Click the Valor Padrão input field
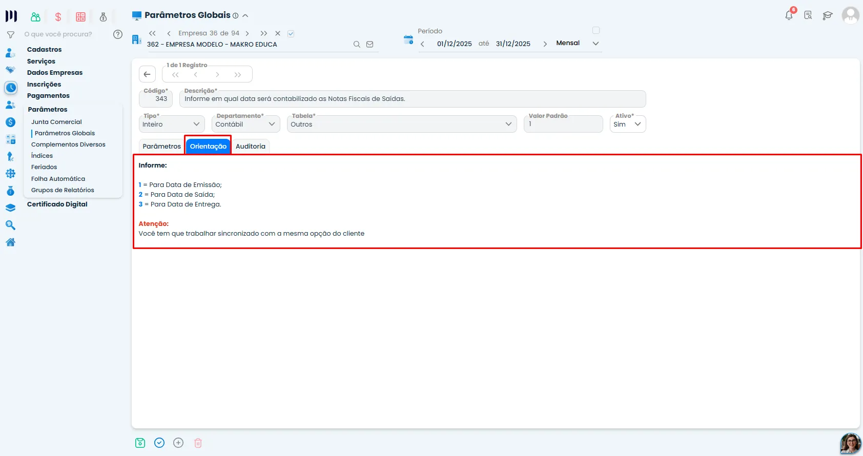The height and width of the screenshot is (456, 863). click(563, 124)
